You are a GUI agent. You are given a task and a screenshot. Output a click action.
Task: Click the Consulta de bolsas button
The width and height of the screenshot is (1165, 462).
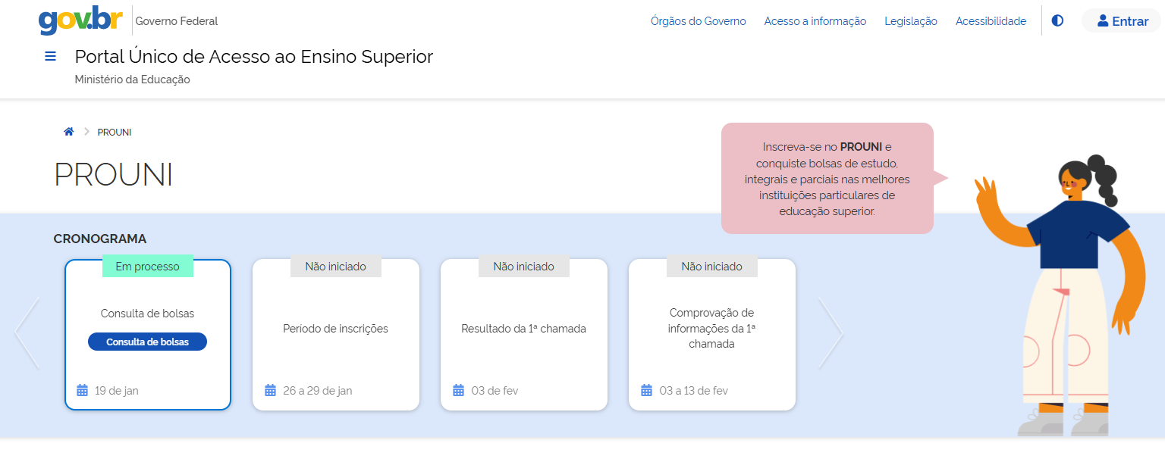pos(147,342)
